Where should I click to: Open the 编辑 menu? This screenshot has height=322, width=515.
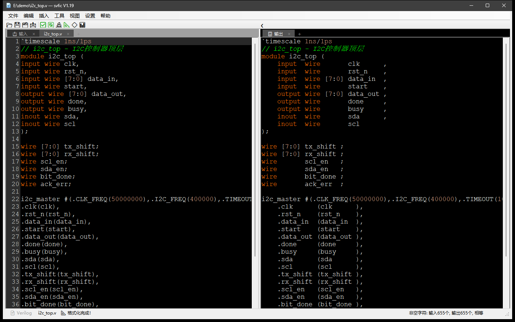tap(29, 16)
